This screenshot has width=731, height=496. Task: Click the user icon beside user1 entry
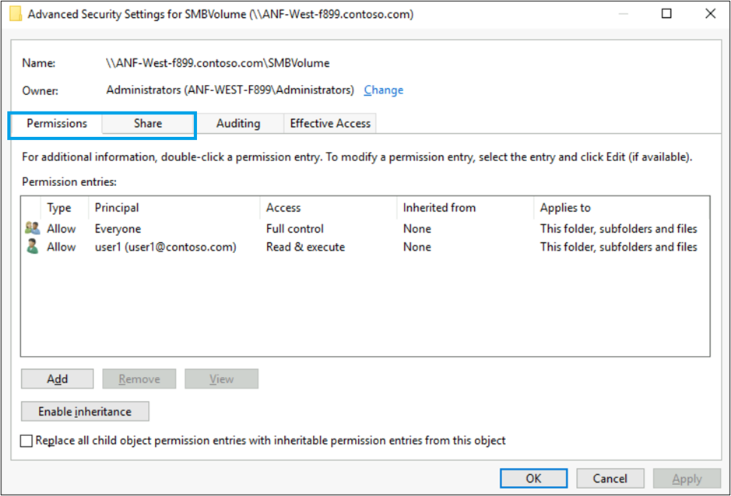32,246
